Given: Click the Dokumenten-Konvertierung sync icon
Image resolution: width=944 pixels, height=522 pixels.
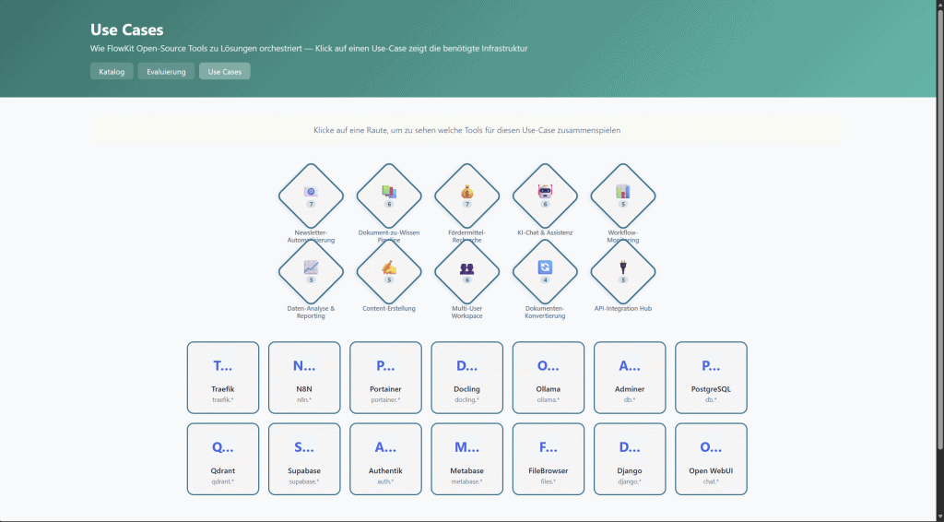Looking at the screenshot, I should click(x=545, y=268).
